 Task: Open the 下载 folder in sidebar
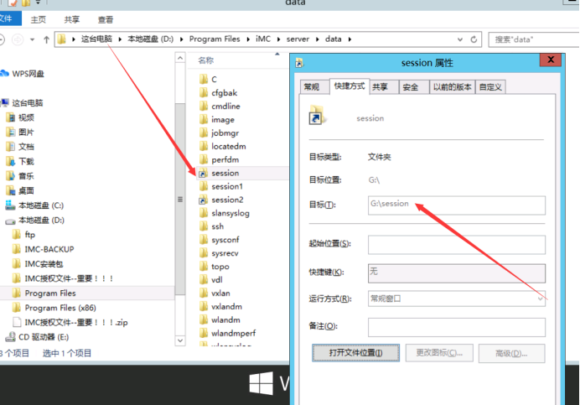(x=26, y=161)
